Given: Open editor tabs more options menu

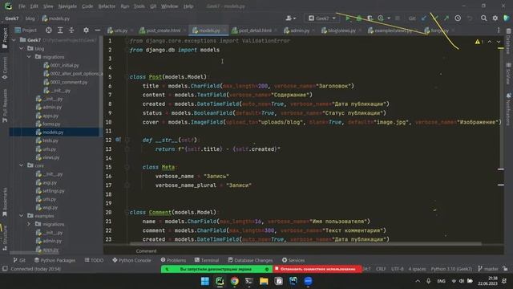Looking at the screenshot, I should point(499,31).
